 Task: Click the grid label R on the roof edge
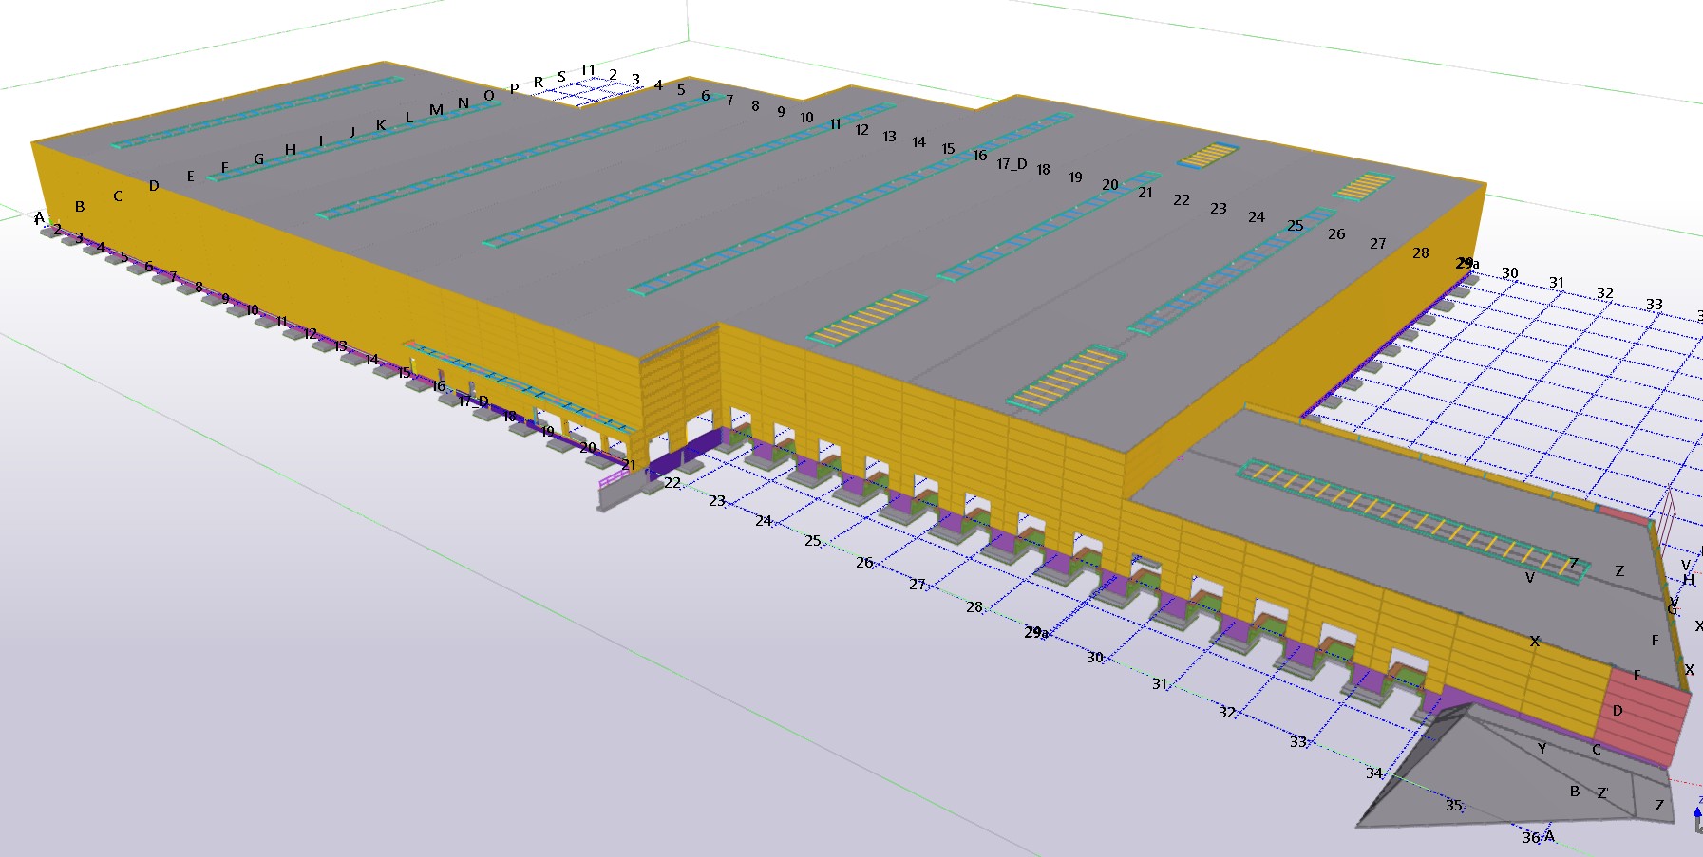pyautogui.click(x=539, y=83)
